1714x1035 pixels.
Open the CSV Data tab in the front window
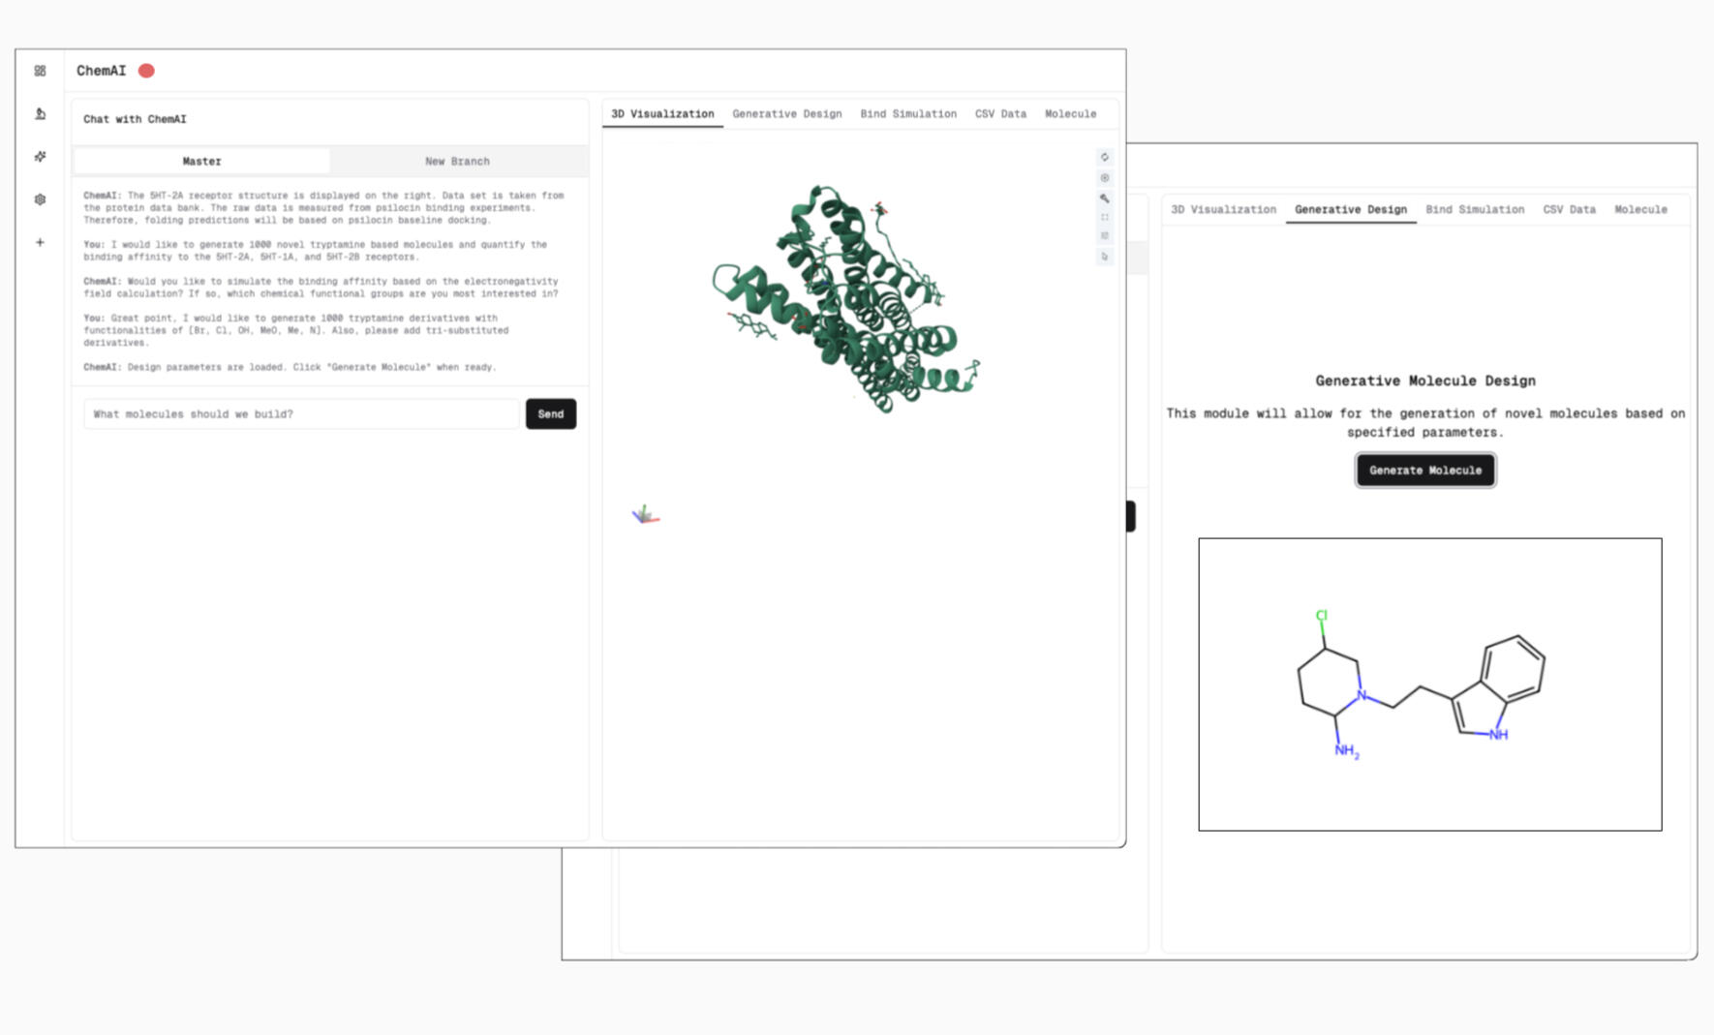coord(999,114)
